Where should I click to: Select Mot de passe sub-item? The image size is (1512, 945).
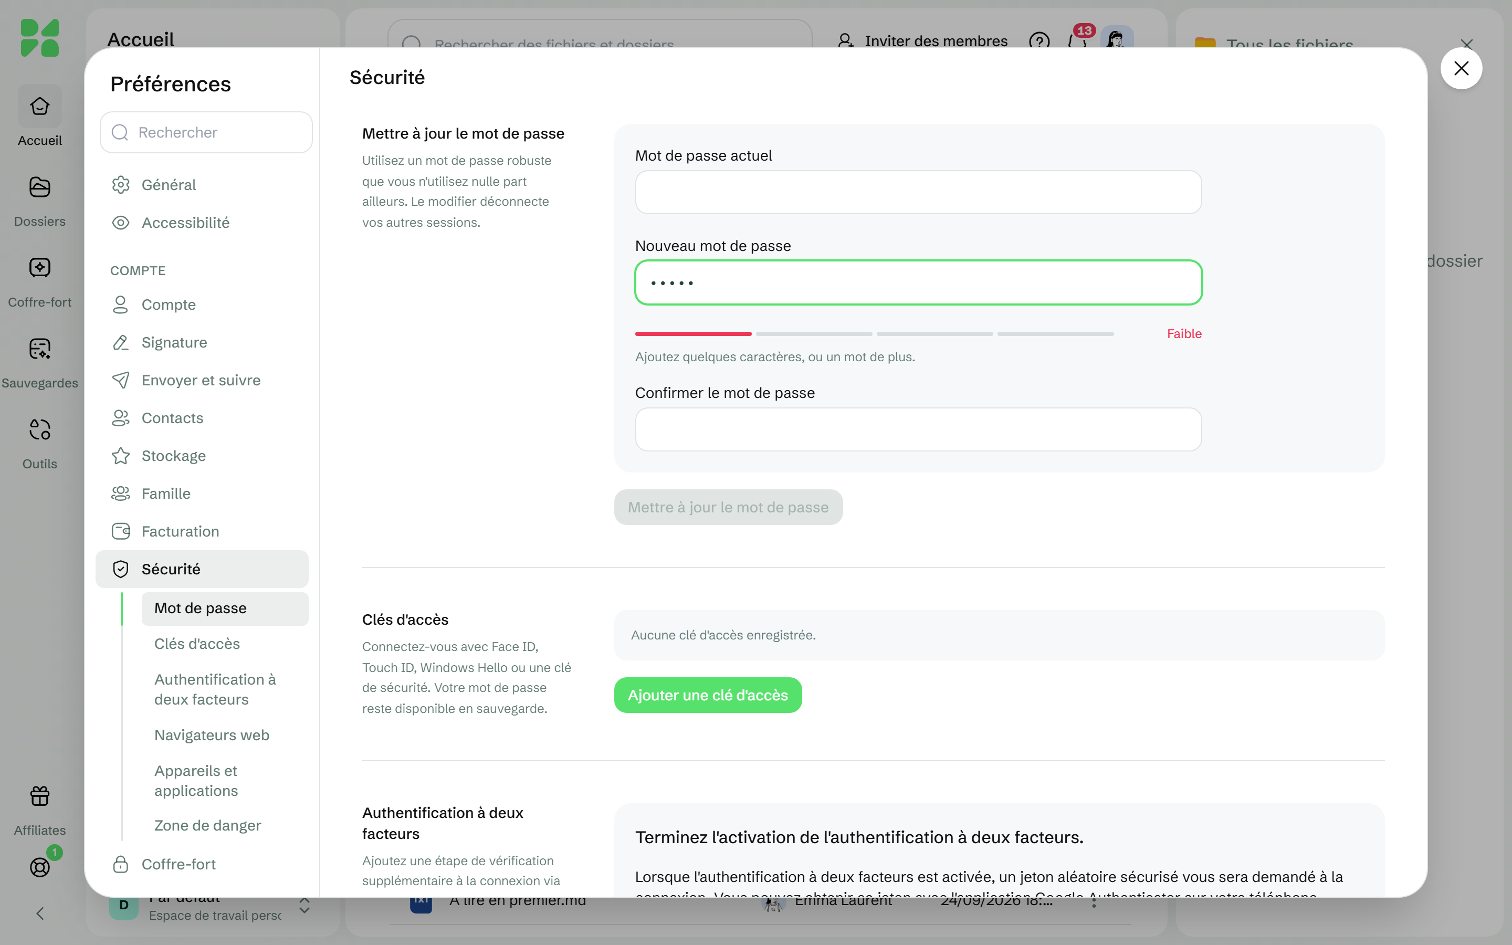[x=225, y=608]
